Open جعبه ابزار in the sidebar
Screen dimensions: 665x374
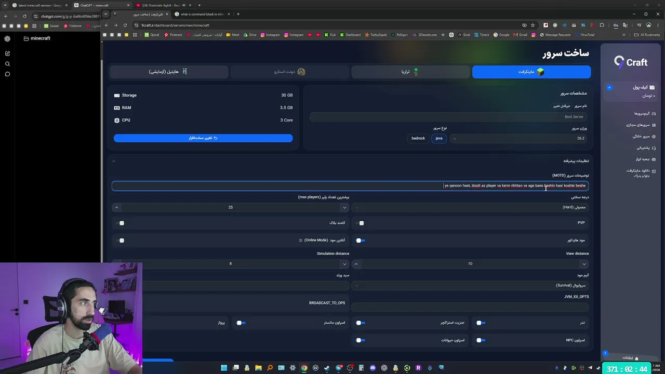click(x=645, y=159)
